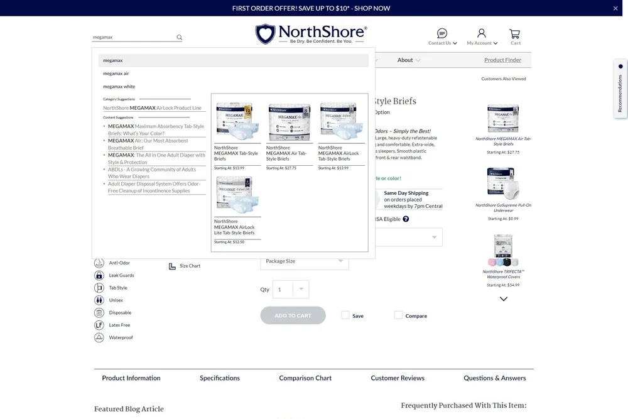
Task: Click the Anti-Odor feature icon
Action: coord(99,263)
